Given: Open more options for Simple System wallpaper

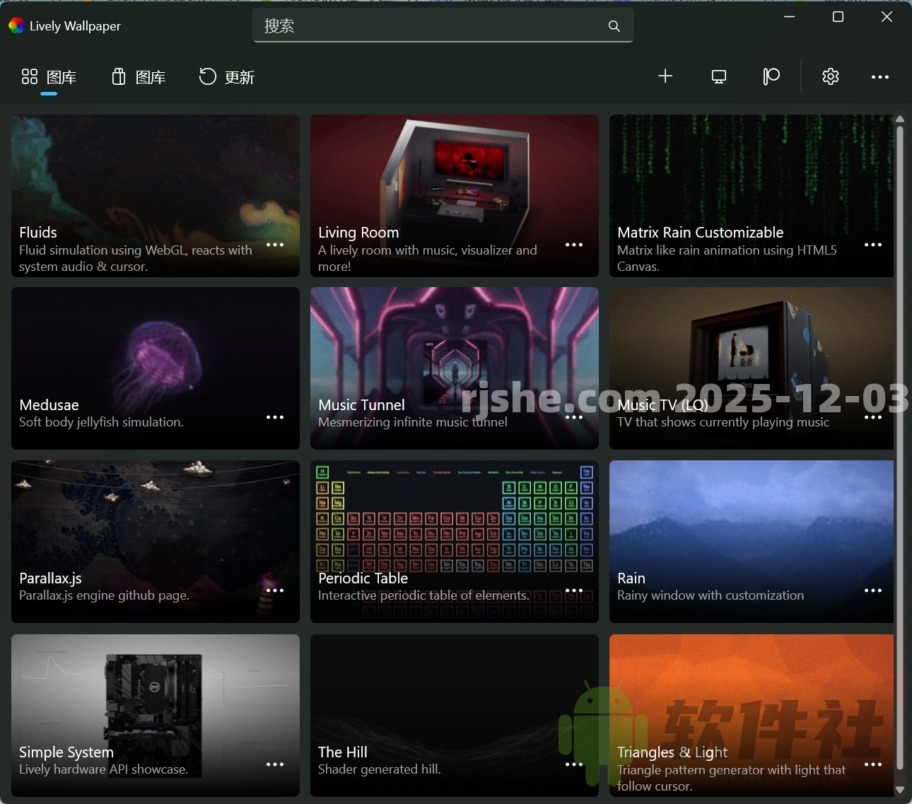Looking at the screenshot, I should [x=275, y=764].
